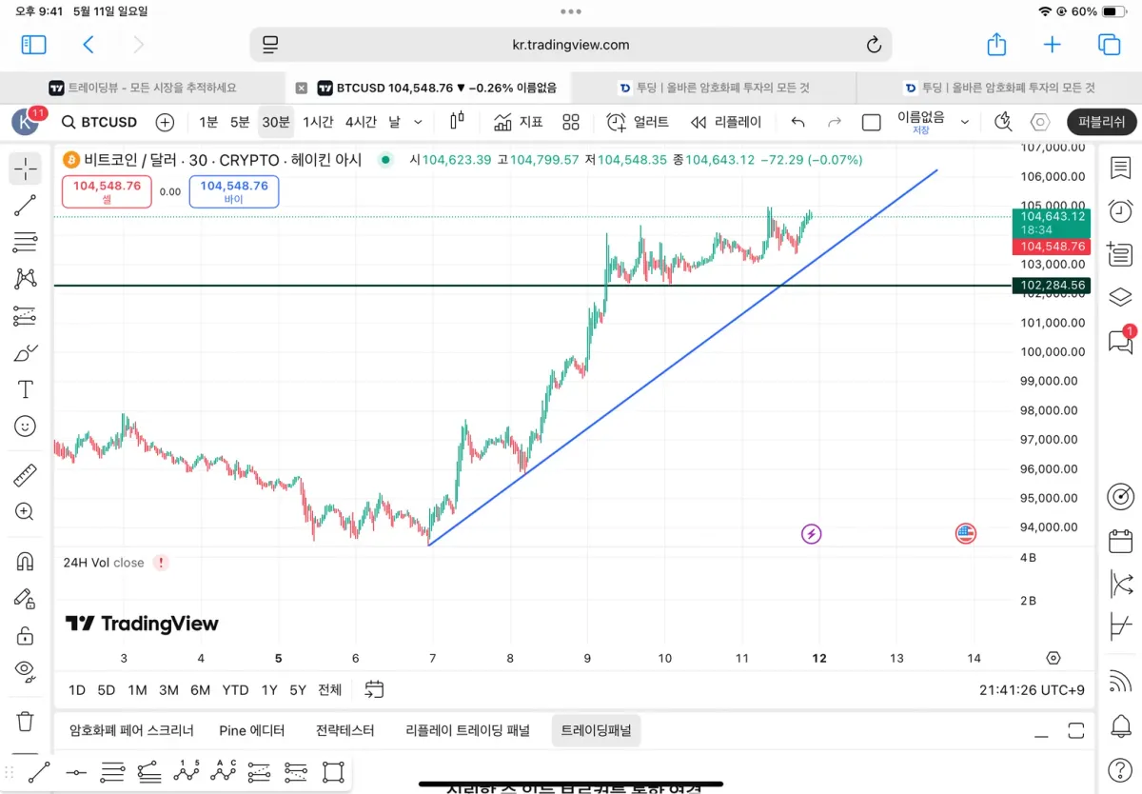Open the candlestick chart type selector

(x=457, y=121)
